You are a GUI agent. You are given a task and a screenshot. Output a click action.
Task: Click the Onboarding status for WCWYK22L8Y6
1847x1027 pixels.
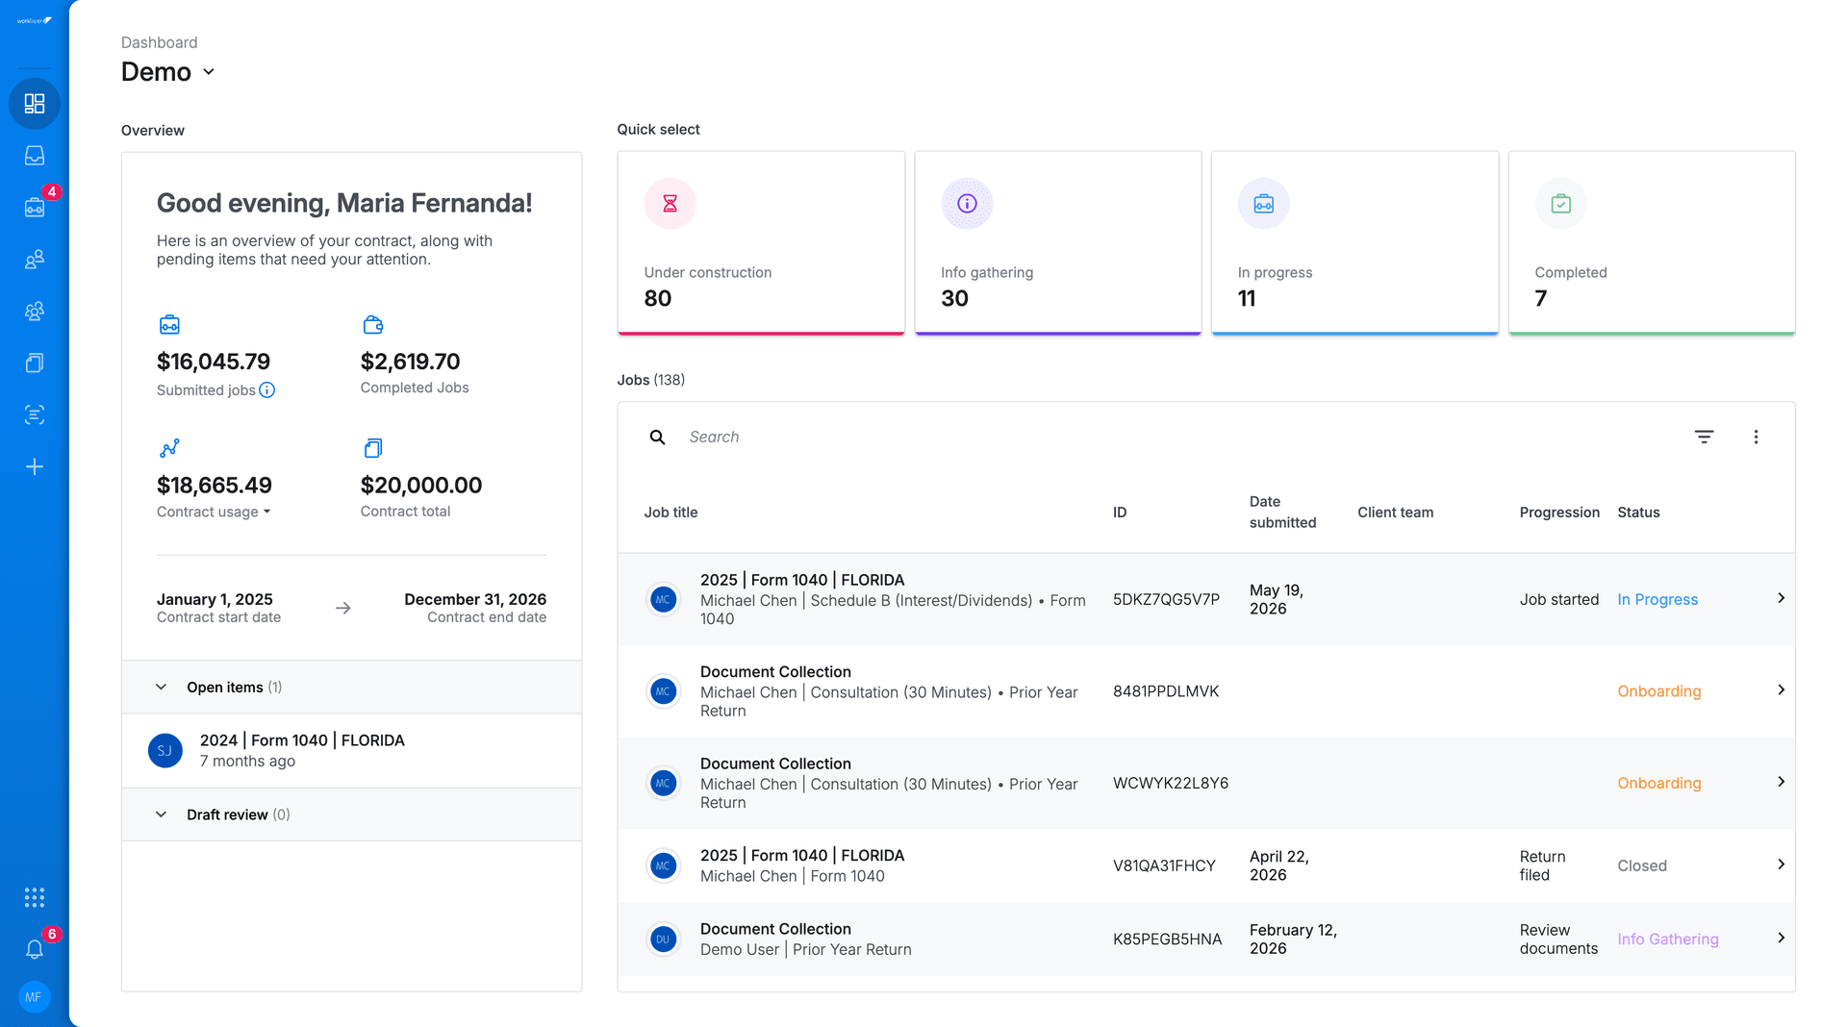[1658, 784]
